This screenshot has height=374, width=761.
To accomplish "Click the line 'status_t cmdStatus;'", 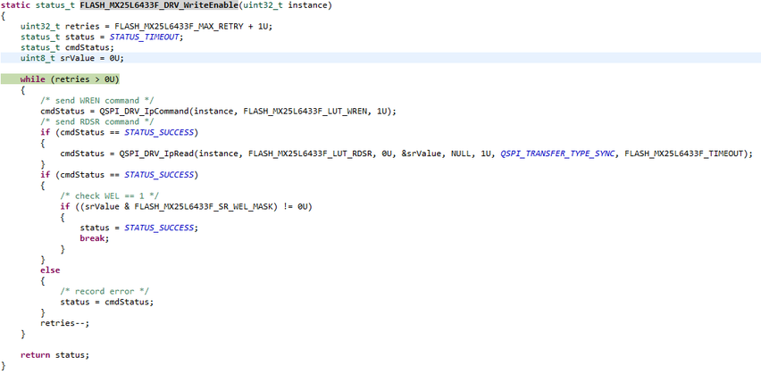I will coord(67,47).
